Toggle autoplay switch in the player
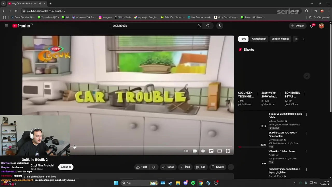 click(186, 151)
